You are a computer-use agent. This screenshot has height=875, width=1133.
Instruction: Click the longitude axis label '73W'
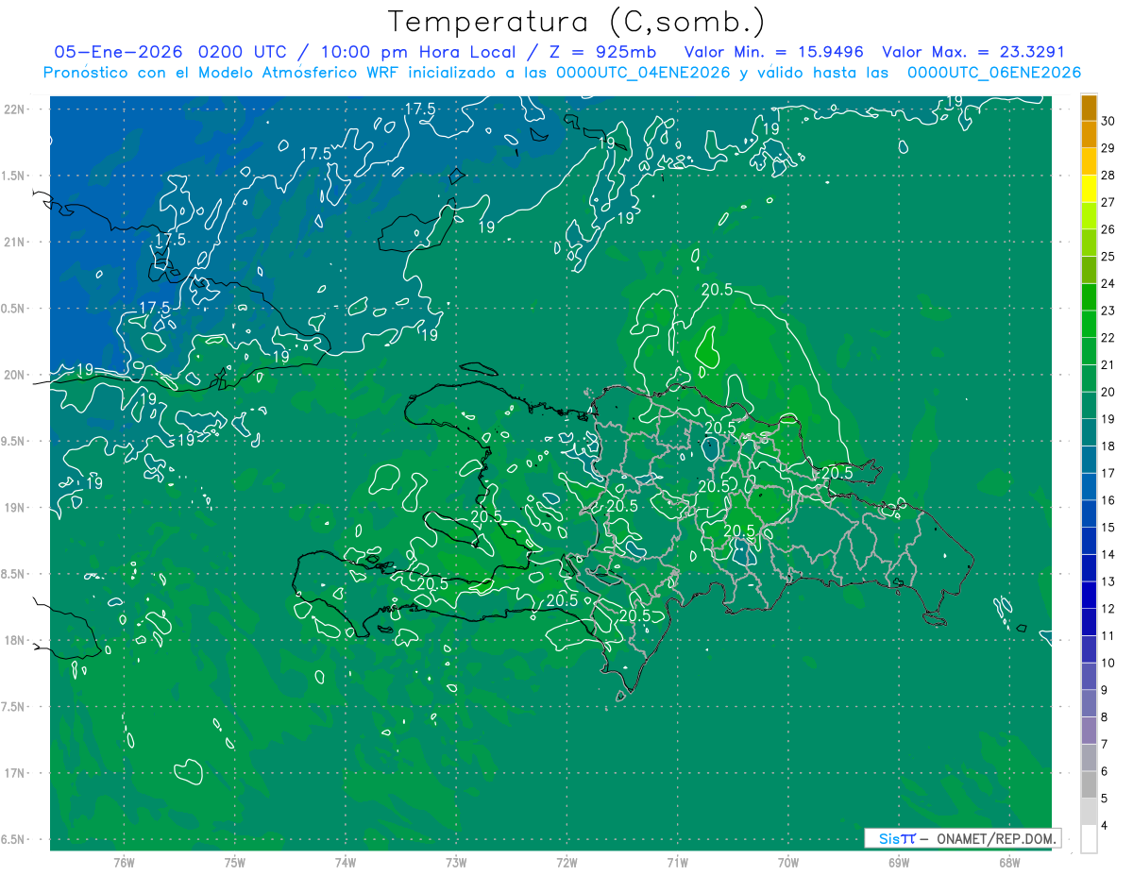[x=456, y=862]
